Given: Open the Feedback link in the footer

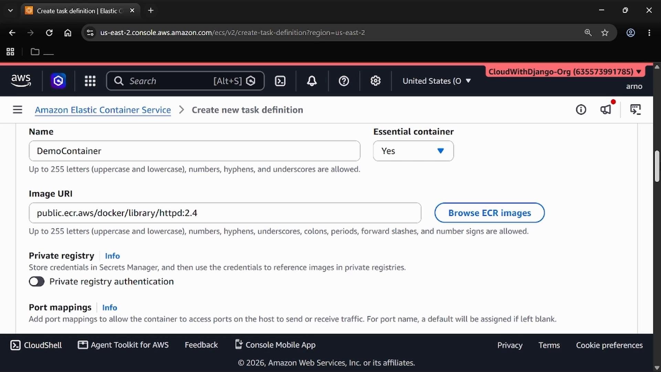Looking at the screenshot, I should (x=201, y=345).
